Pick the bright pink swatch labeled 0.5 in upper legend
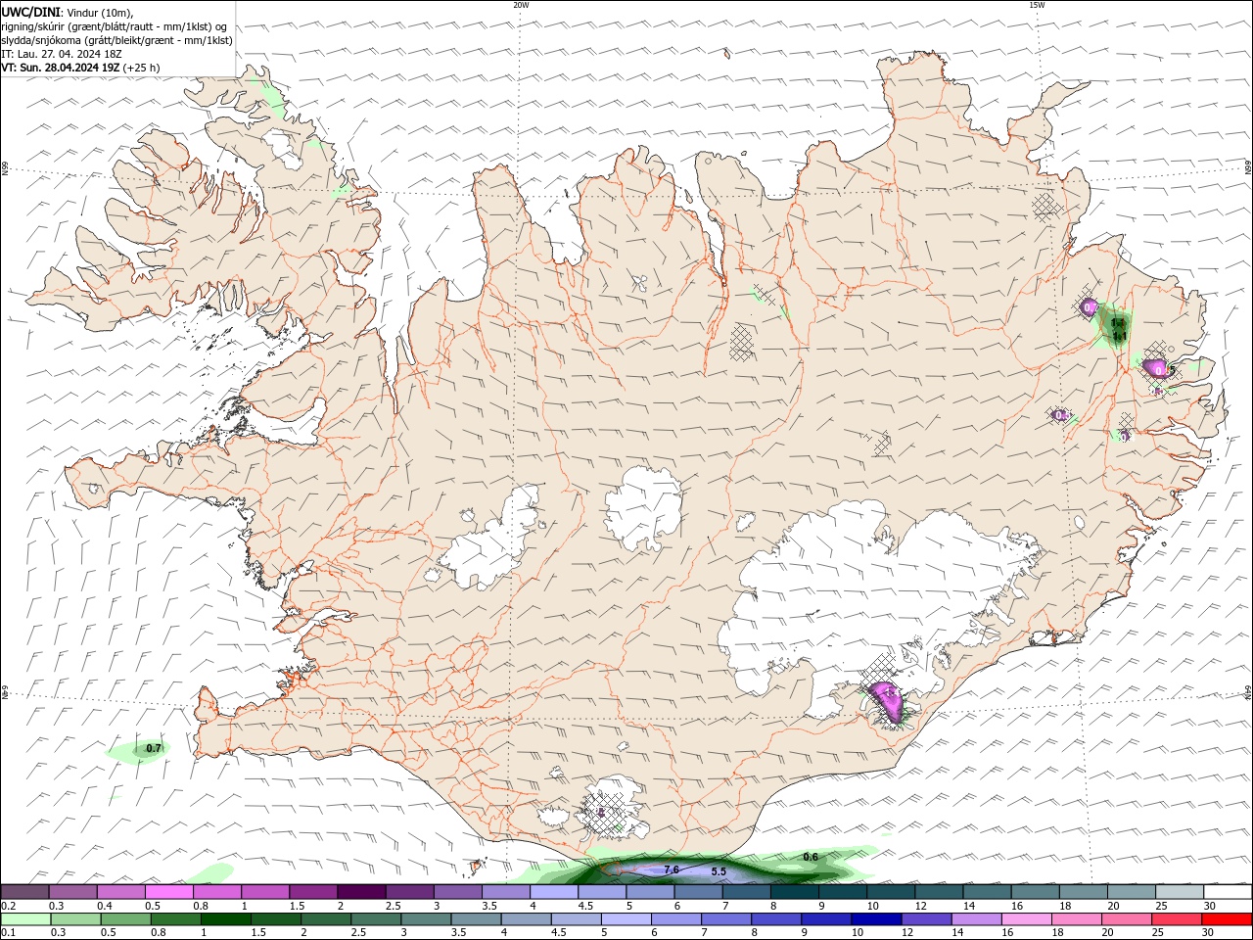Viewport: 1253px width, 940px height. (168, 891)
